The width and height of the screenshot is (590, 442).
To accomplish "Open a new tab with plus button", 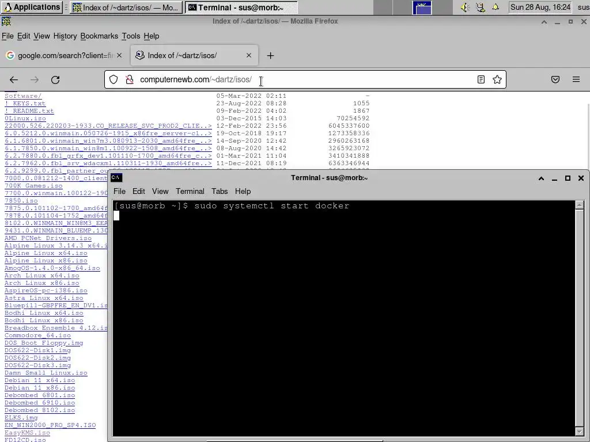I will [270, 56].
